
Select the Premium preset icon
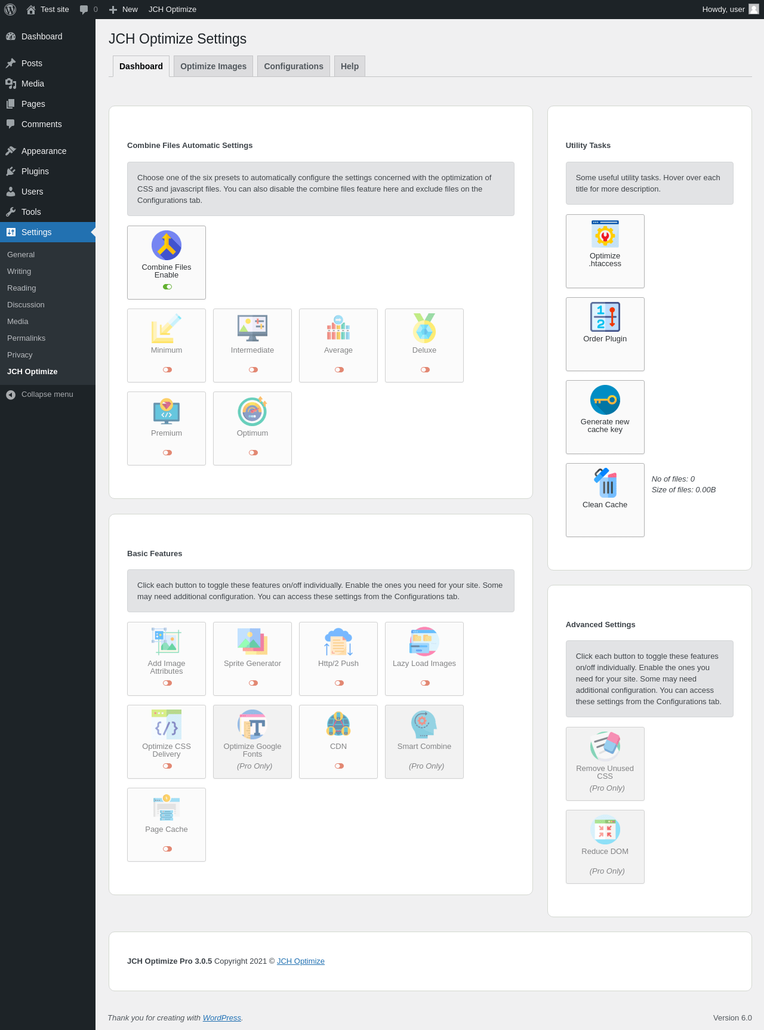coord(167,411)
